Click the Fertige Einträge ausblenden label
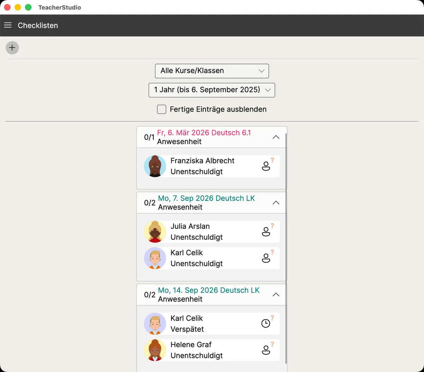Screen dimensions: 424x372 (218, 109)
